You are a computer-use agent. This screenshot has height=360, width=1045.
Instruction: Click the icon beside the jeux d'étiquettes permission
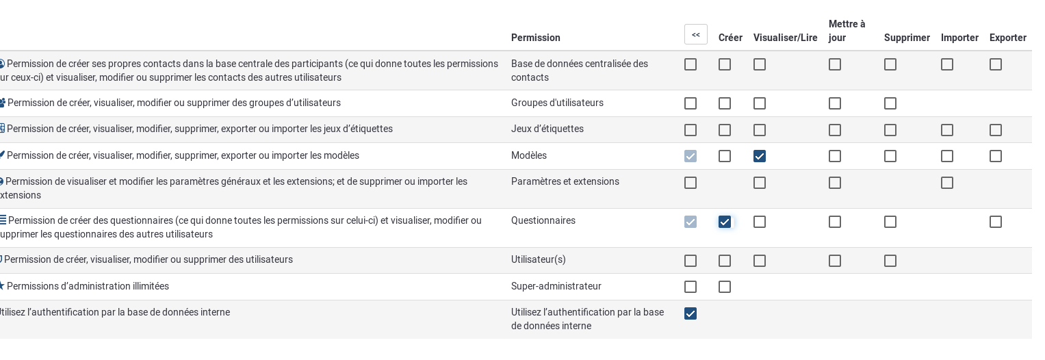[x=2, y=129]
